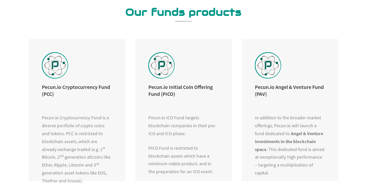The image size is (367, 191).
Task: Click the 'ICO Fund targets blockchain companies' paragraph
Action: pyautogui.click(x=182, y=126)
